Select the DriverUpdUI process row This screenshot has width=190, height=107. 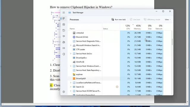[115, 78]
